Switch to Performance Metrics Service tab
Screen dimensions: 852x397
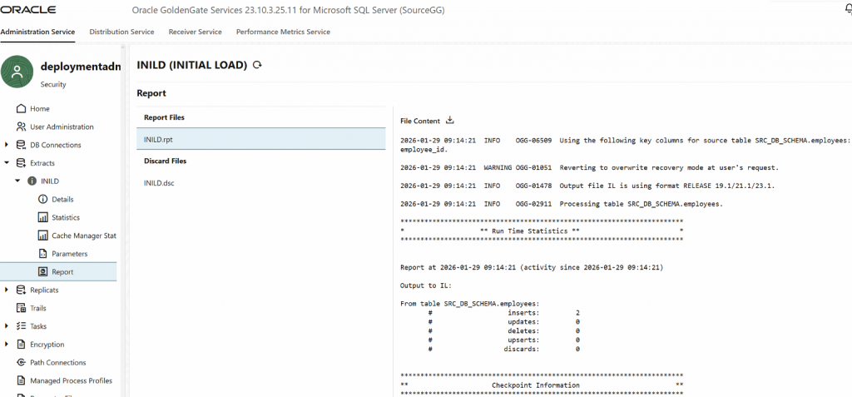(x=283, y=32)
